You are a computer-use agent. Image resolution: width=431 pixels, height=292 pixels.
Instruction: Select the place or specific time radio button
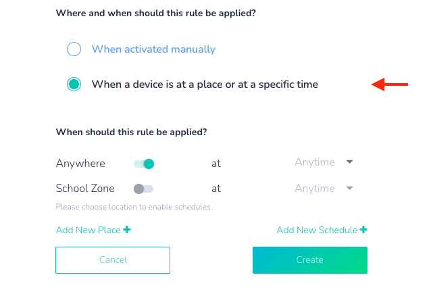point(74,84)
